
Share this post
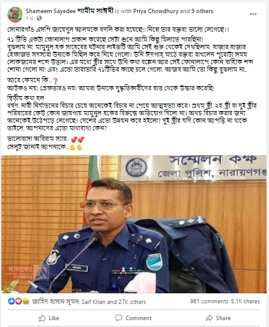218,318
